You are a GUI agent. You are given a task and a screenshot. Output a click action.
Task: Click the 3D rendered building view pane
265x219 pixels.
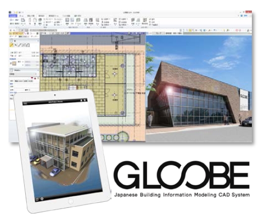pos(199,88)
